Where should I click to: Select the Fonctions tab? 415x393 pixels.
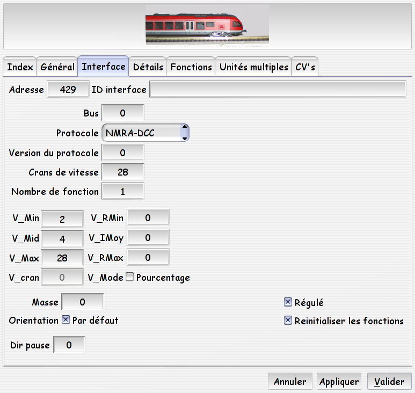(x=191, y=67)
